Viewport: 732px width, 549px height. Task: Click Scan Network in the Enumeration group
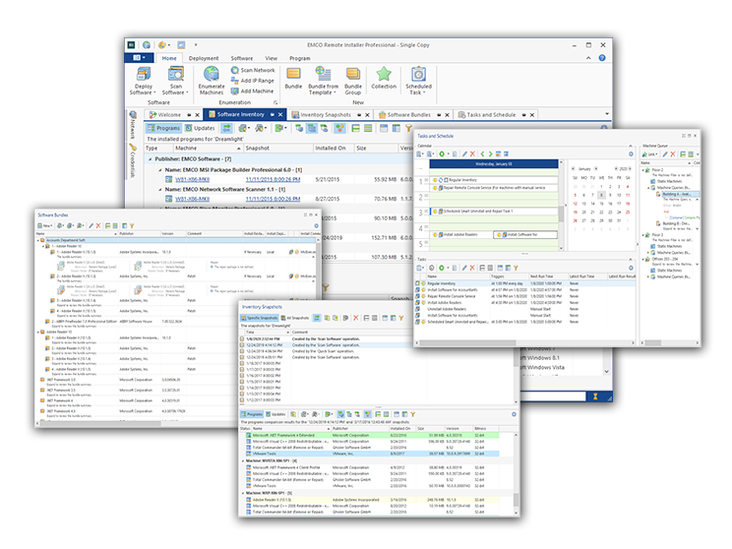pyautogui.click(x=256, y=71)
